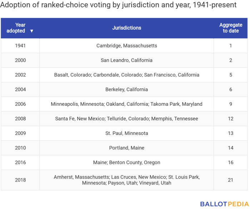Click the 2018 year cell

[20, 180]
